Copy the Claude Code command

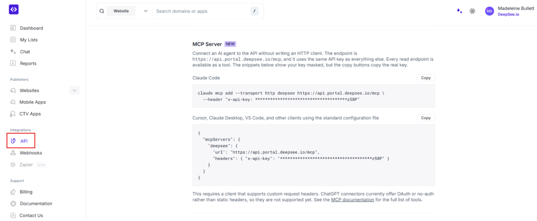coord(426,78)
